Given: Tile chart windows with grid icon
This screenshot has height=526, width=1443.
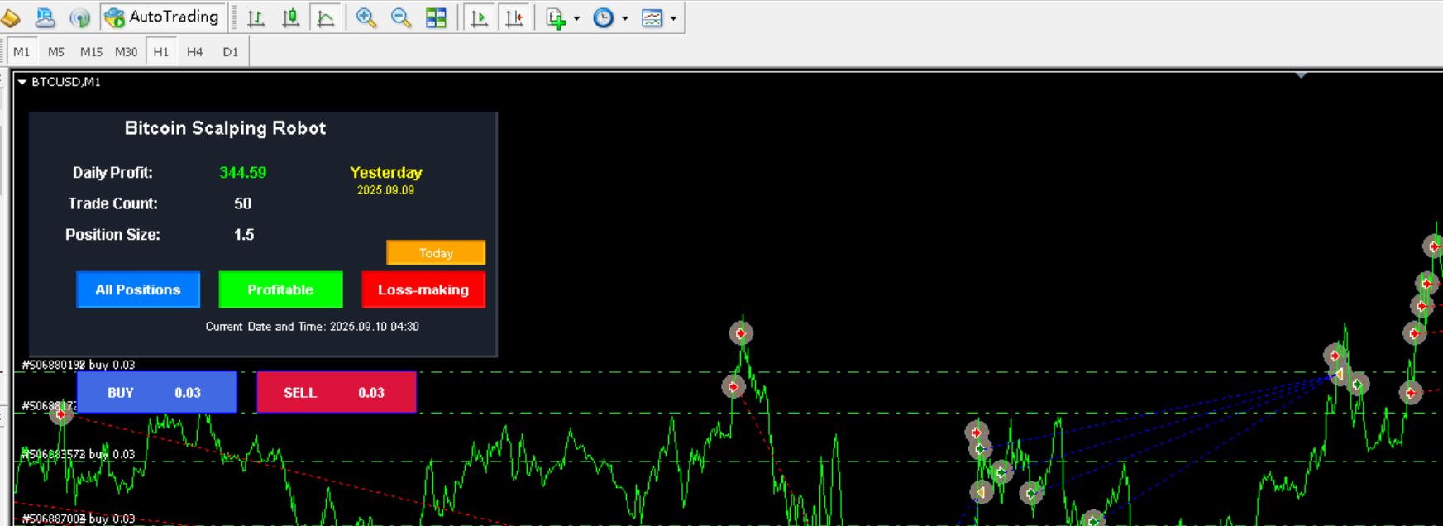Looking at the screenshot, I should pos(436,17).
